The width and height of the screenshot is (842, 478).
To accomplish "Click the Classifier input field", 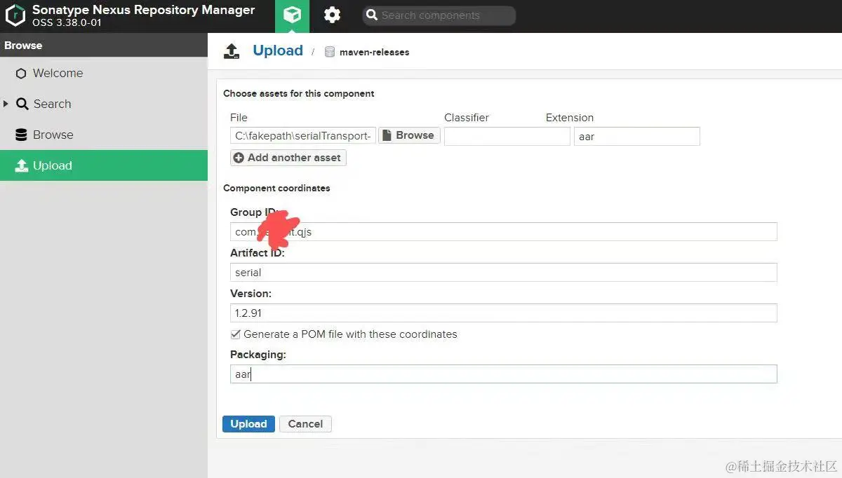I will point(507,136).
